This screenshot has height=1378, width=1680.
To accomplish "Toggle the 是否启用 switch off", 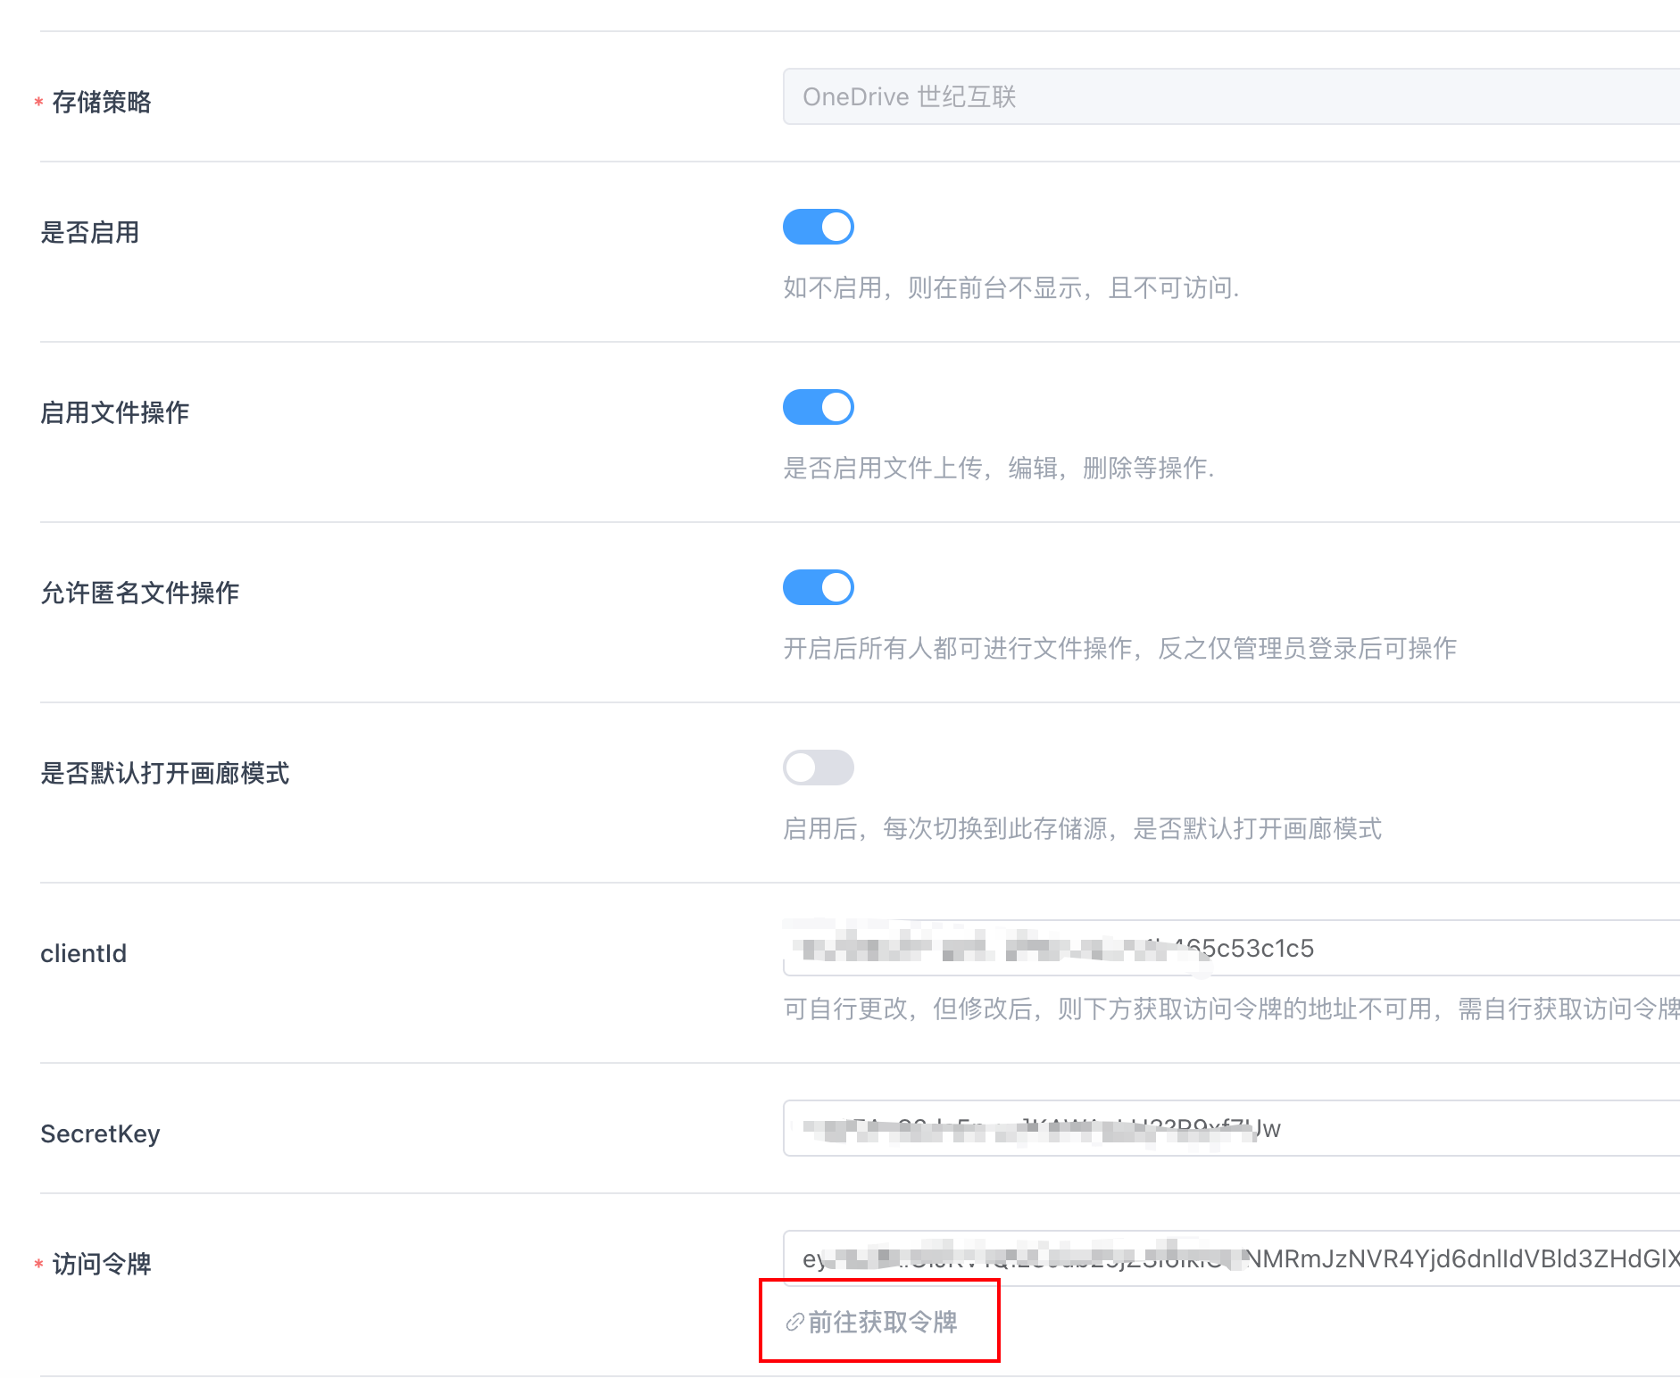I will [x=819, y=227].
